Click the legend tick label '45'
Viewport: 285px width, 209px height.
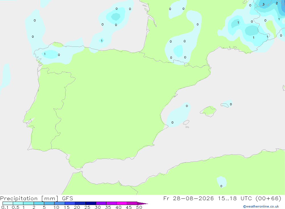coord(129,207)
